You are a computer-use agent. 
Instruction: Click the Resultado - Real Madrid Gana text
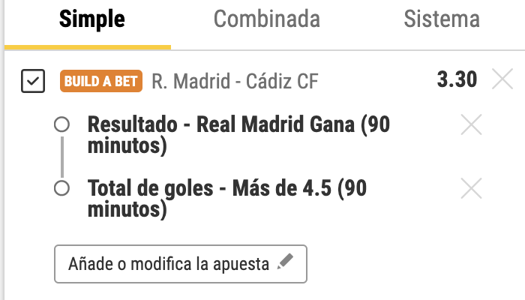238,135
